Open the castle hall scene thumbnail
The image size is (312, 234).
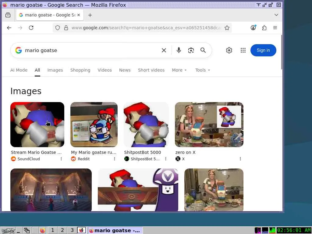coord(51,190)
